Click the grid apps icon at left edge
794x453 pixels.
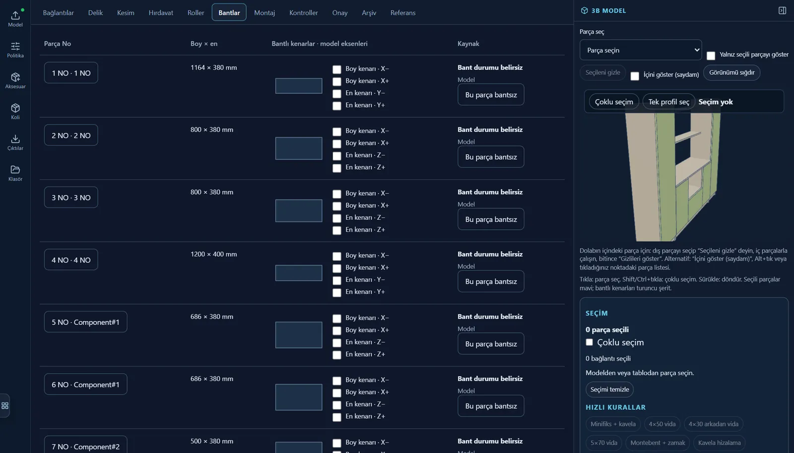(5, 405)
